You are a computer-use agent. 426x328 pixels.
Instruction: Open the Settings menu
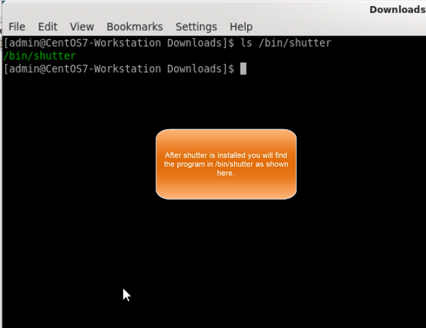click(196, 27)
